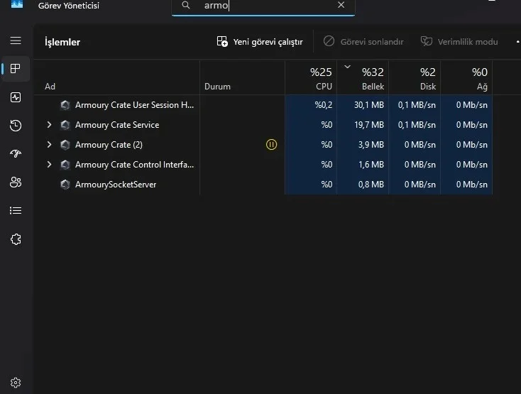
Task: Select Armoury Crate User Session H... process
Action: pyautogui.click(x=263, y=105)
